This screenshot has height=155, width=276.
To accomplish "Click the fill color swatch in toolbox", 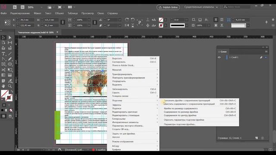I will [x=5, y=93].
